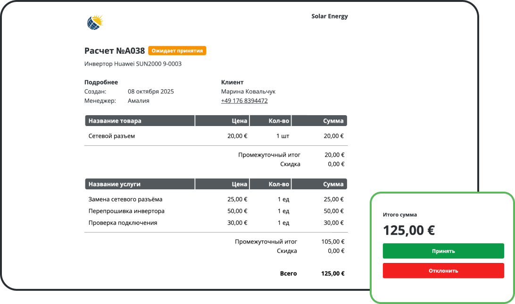Screen dimensions: 515x304
Task: Click the Solar Energy logo icon
Action: (x=95, y=22)
